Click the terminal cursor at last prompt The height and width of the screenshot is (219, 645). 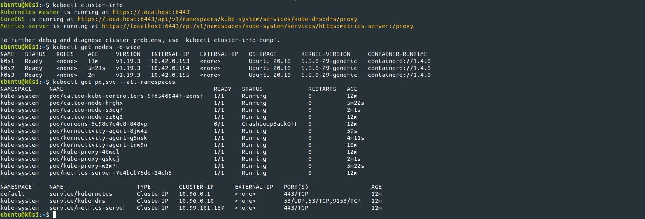click(x=55, y=214)
